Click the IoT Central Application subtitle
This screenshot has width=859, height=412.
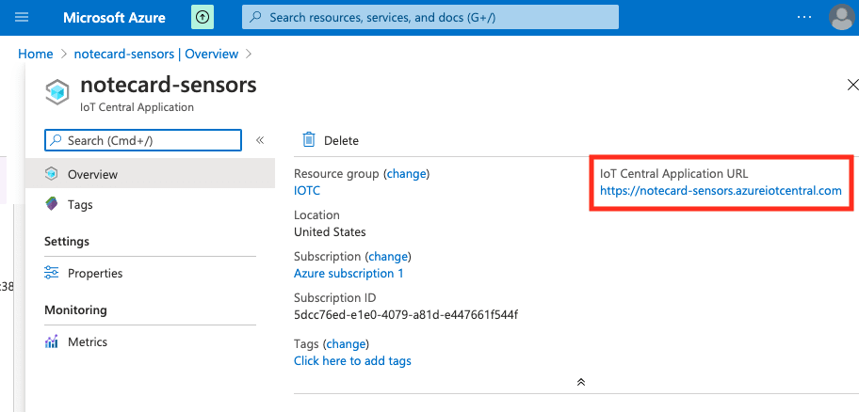tap(137, 107)
